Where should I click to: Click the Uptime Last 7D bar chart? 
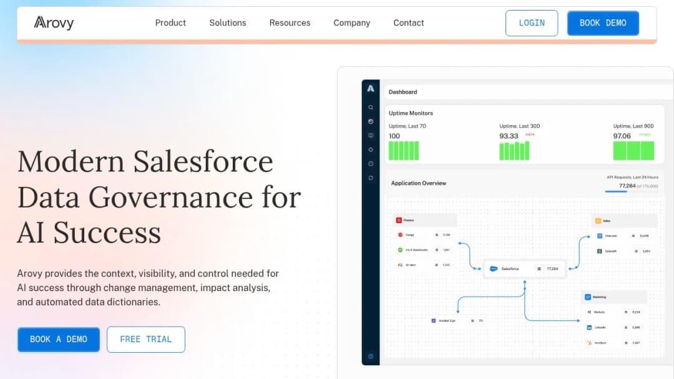[404, 151]
